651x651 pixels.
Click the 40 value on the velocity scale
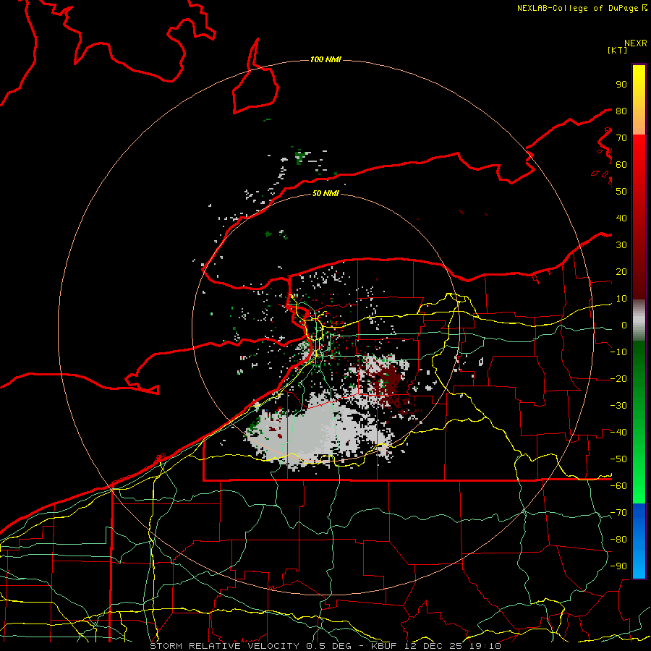[x=621, y=218]
